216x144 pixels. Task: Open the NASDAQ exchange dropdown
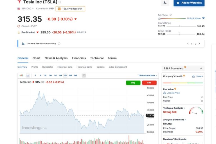click(26, 9)
